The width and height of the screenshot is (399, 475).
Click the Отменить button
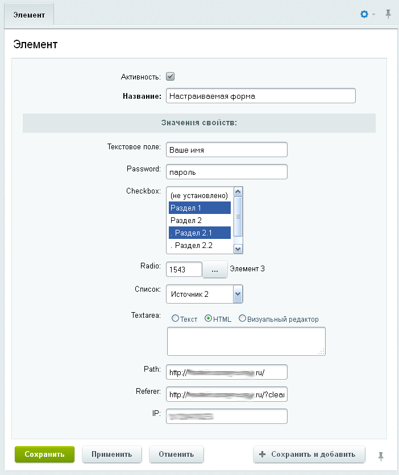tap(176, 454)
